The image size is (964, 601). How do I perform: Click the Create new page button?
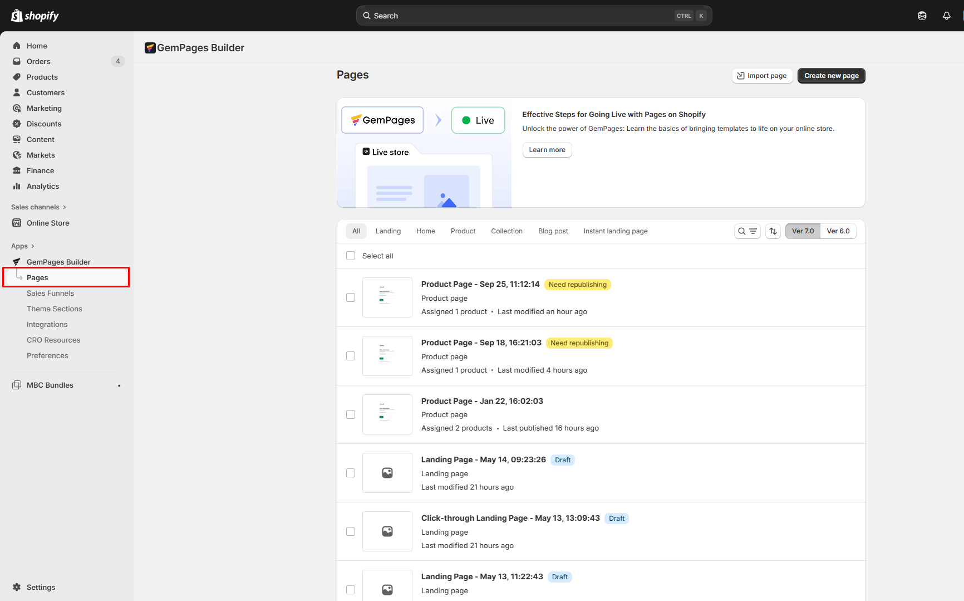pos(831,76)
